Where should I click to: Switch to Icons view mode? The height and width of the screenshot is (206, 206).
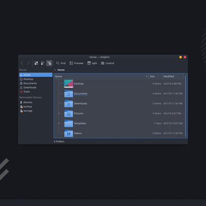[x=36, y=63]
